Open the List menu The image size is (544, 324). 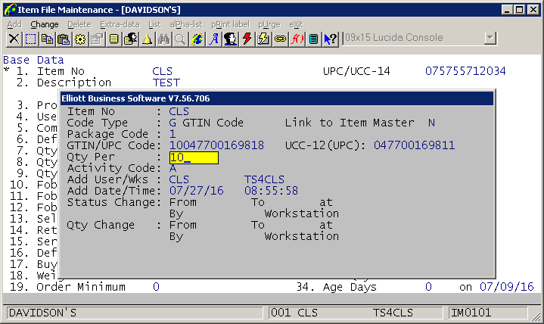pyautogui.click(x=155, y=25)
